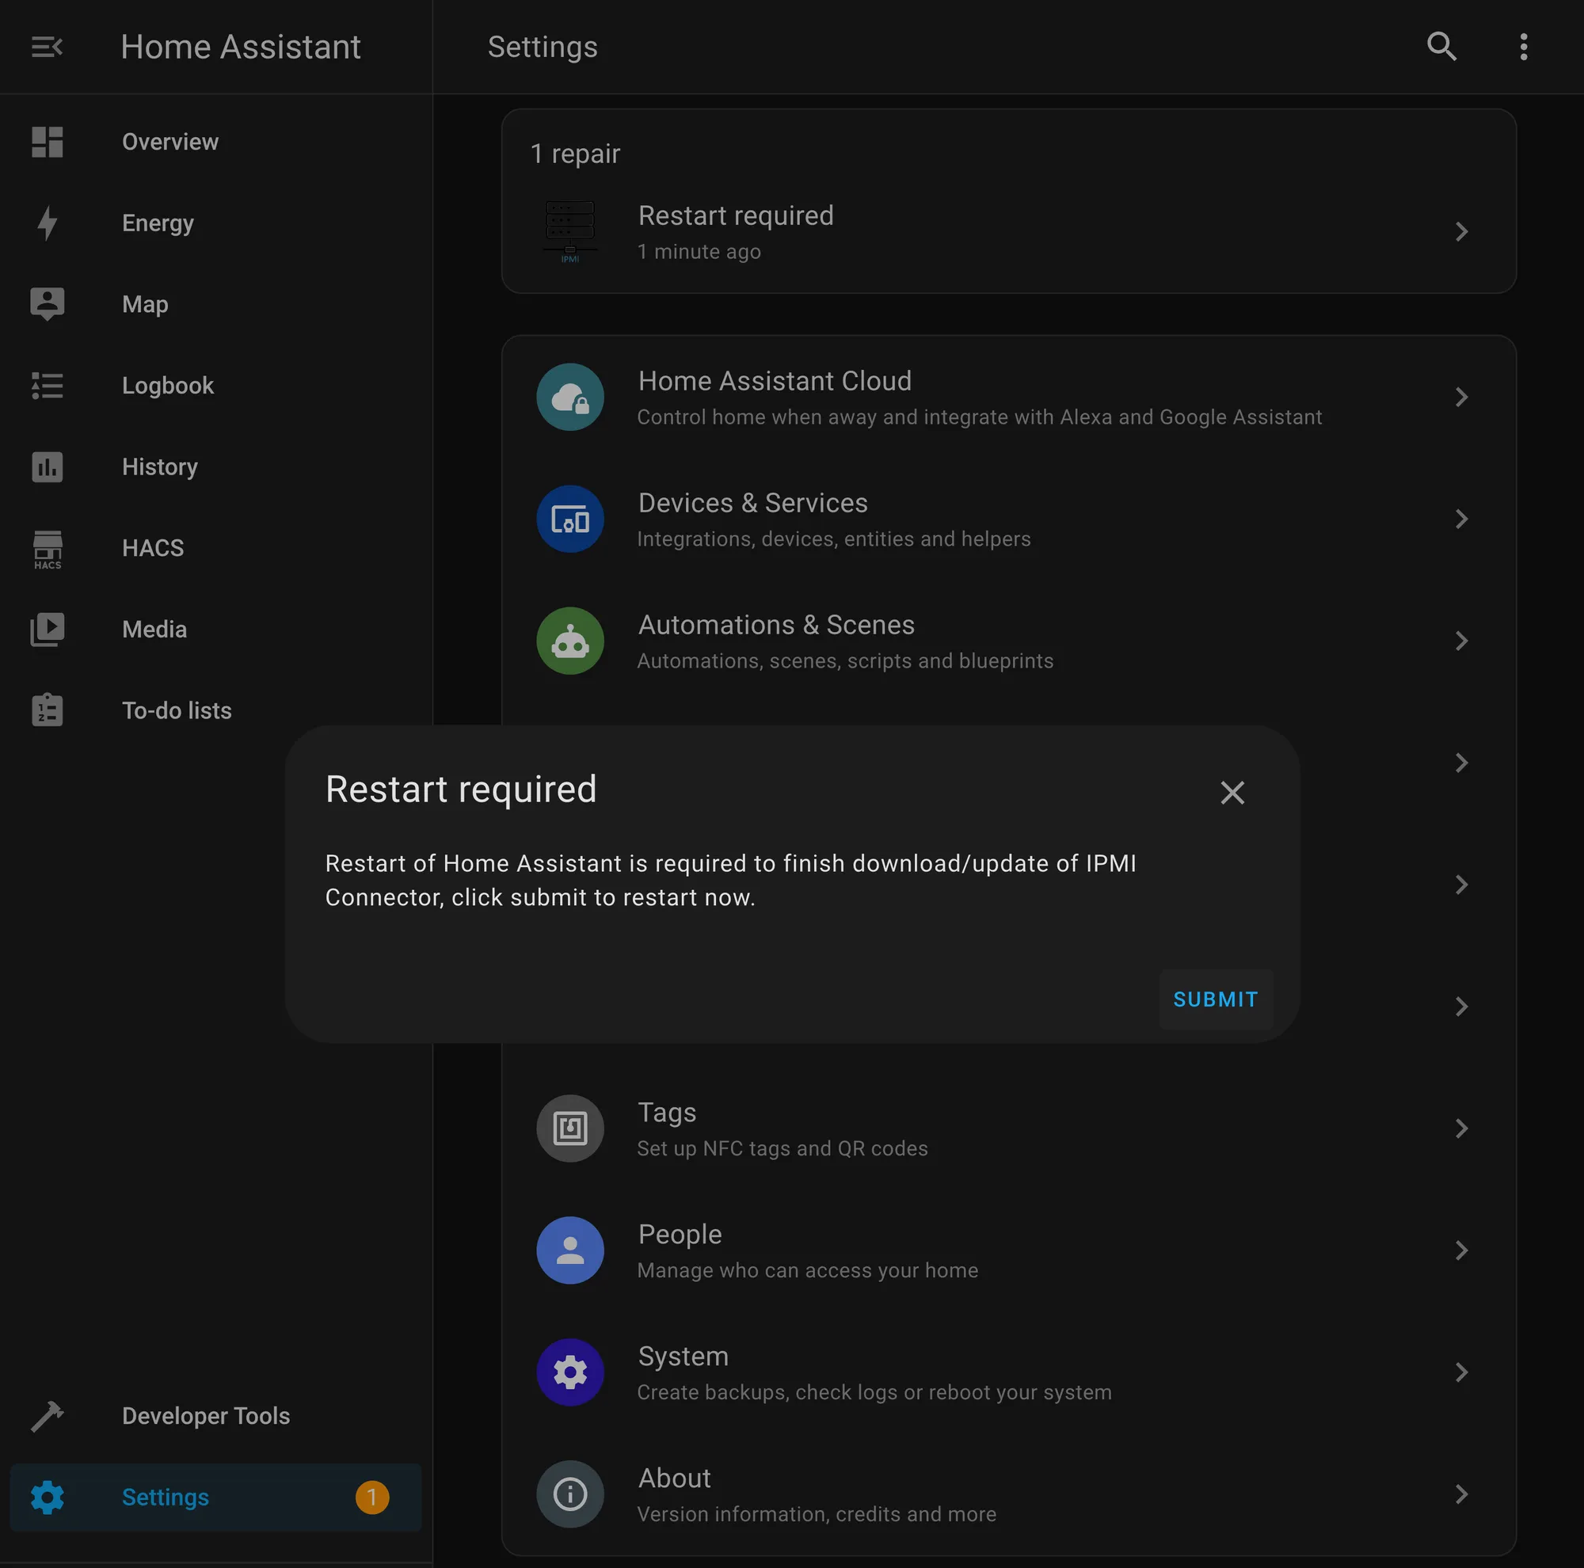Expand Automations & Scenes chevron
Image resolution: width=1584 pixels, height=1568 pixels.
[x=1461, y=641]
